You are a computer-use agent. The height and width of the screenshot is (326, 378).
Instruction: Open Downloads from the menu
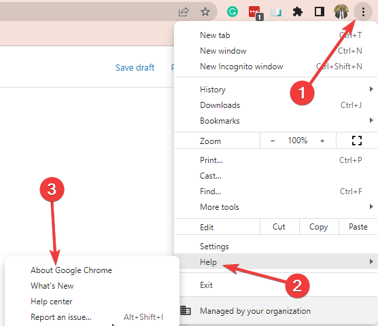tap(276, 105)
